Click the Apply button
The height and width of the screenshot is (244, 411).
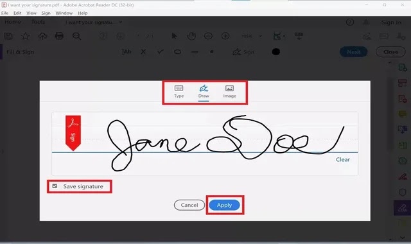224,205
